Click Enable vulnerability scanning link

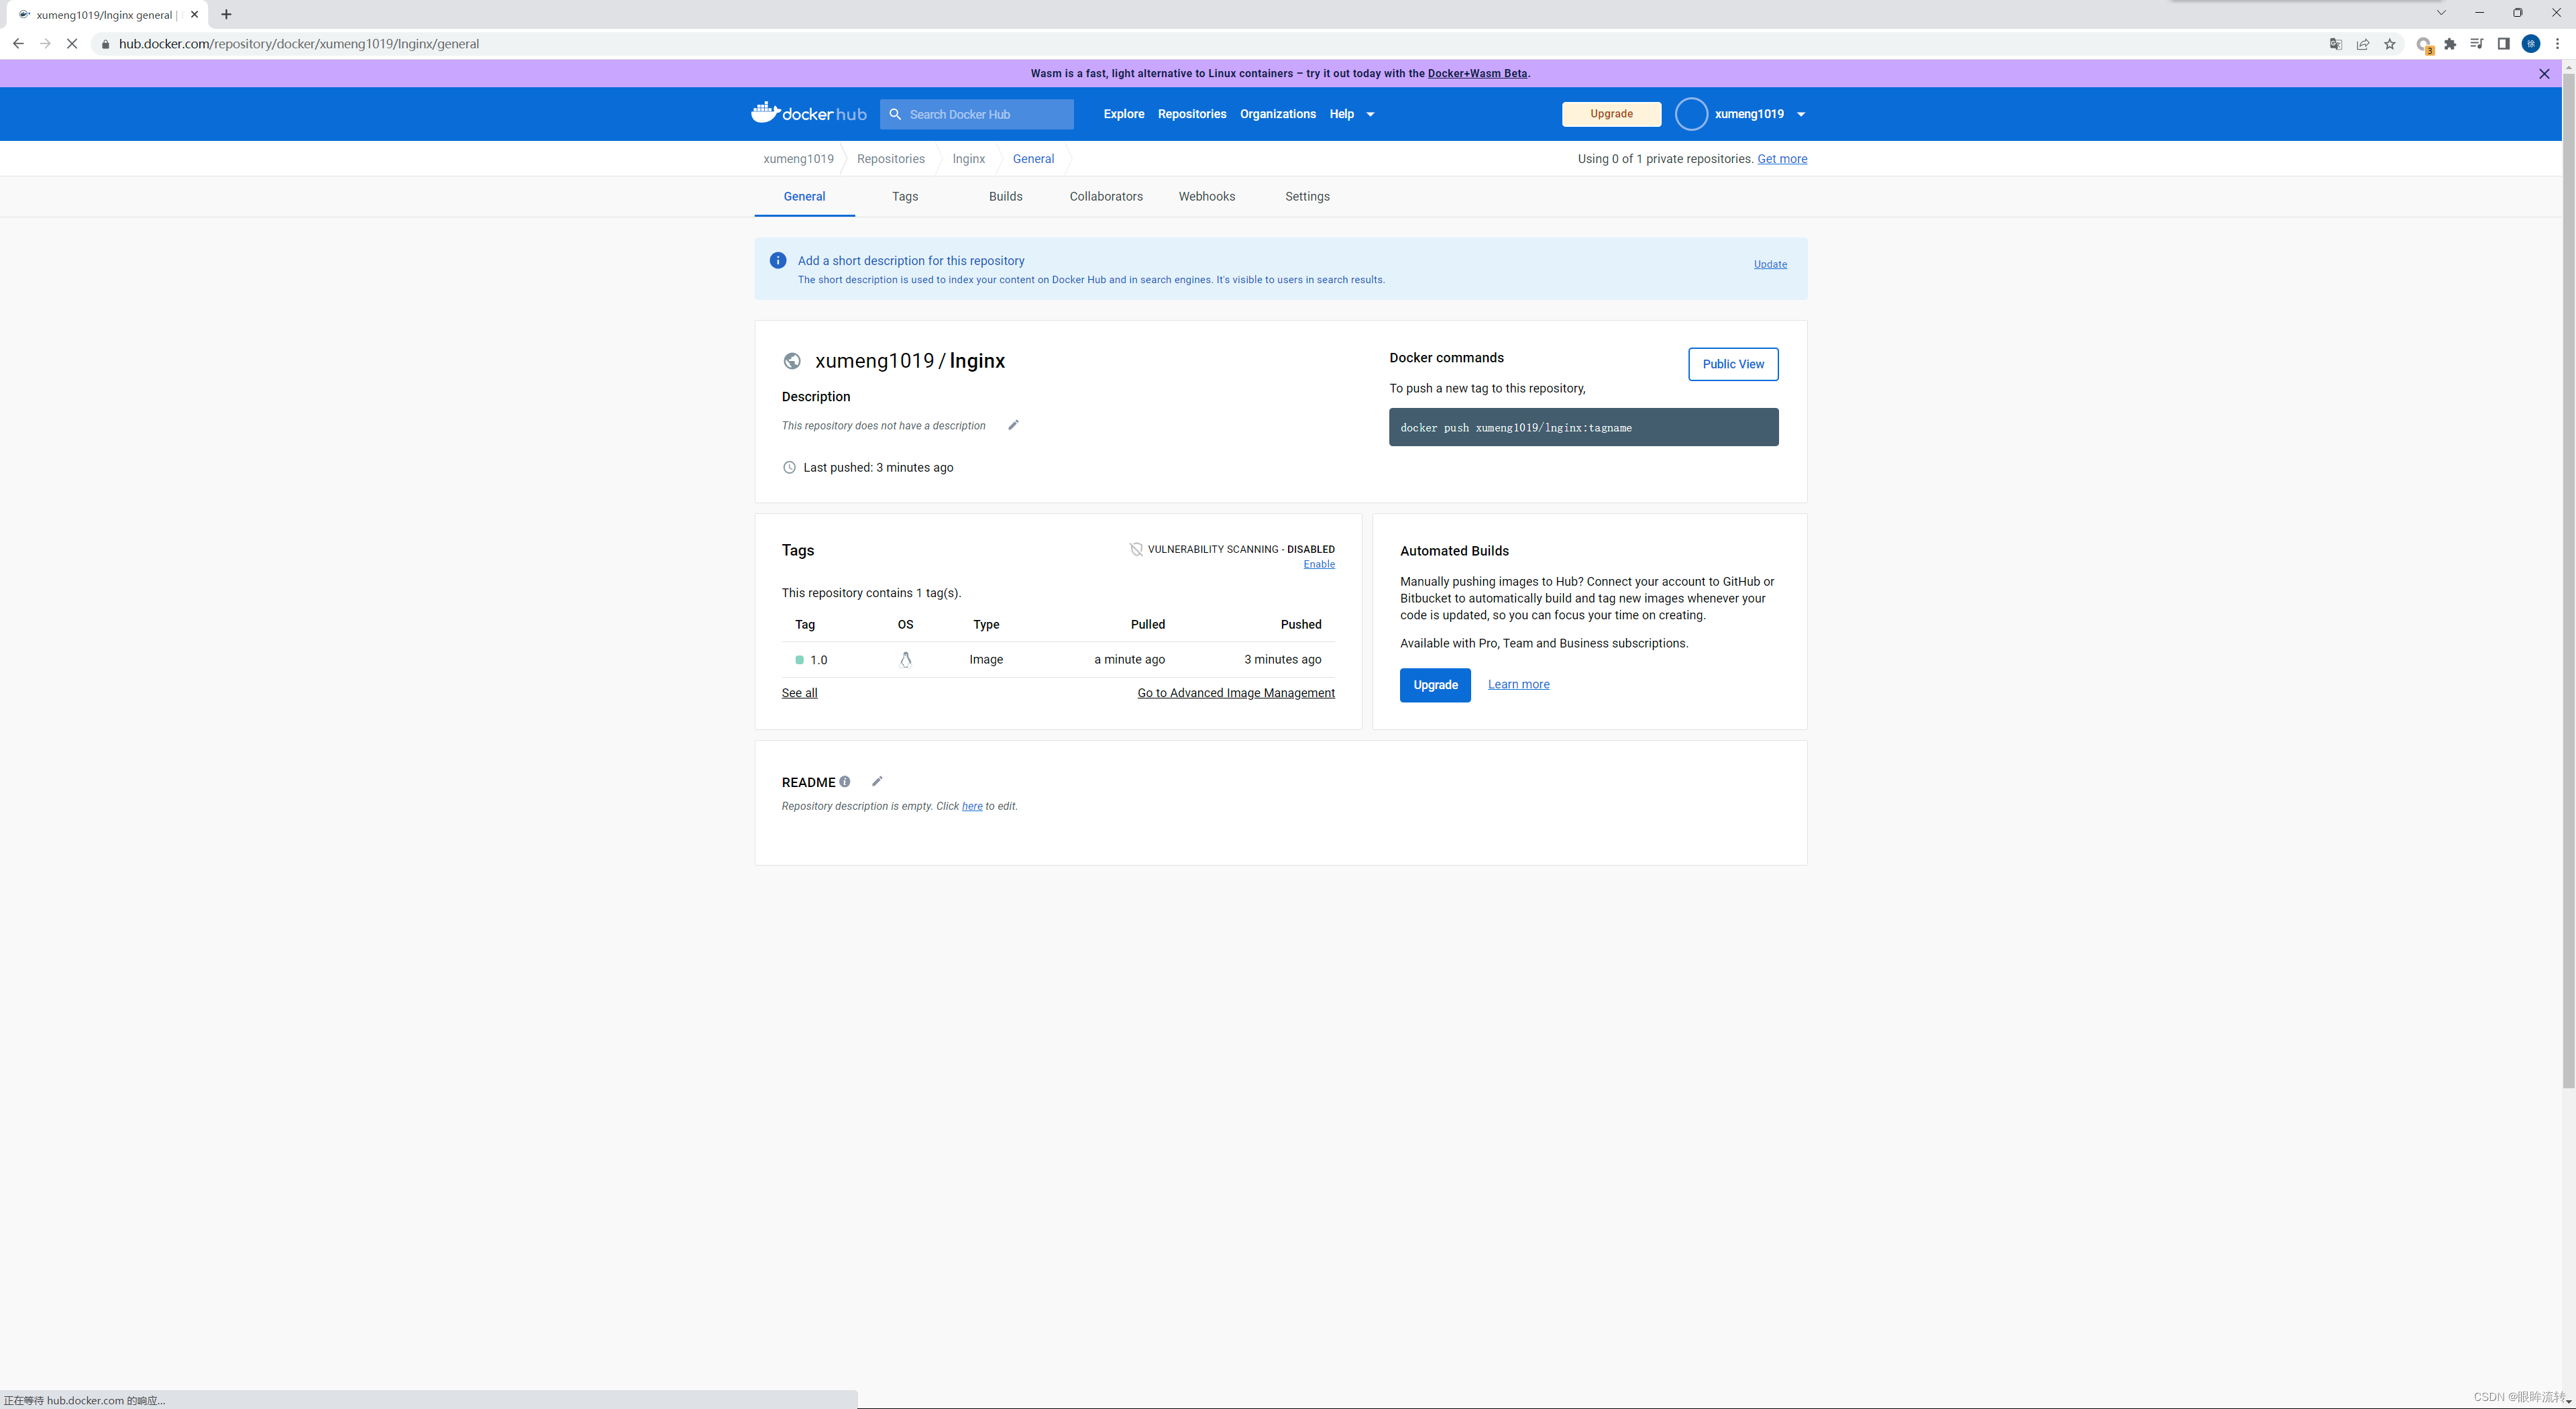(1319, 564)
